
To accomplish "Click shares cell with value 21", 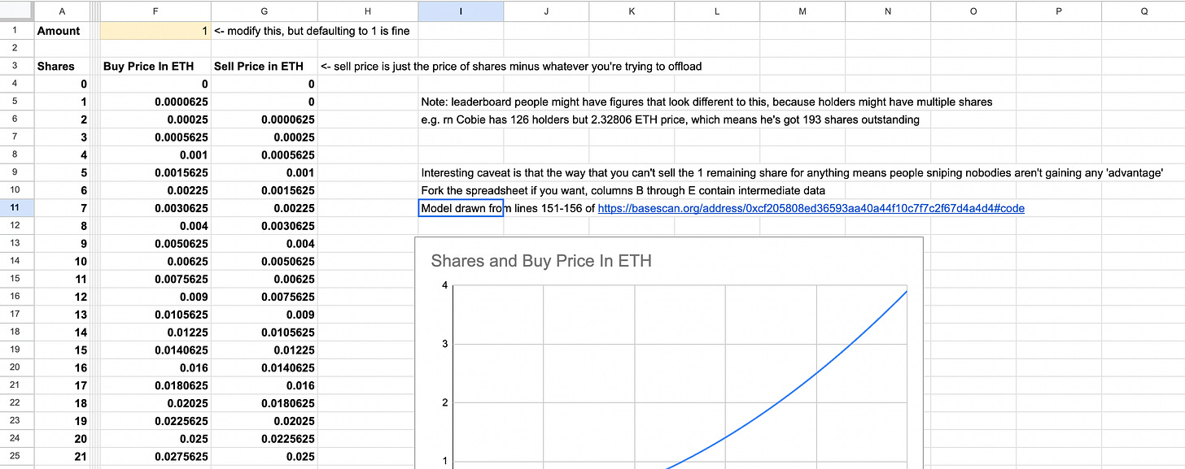I will [63, 457].
